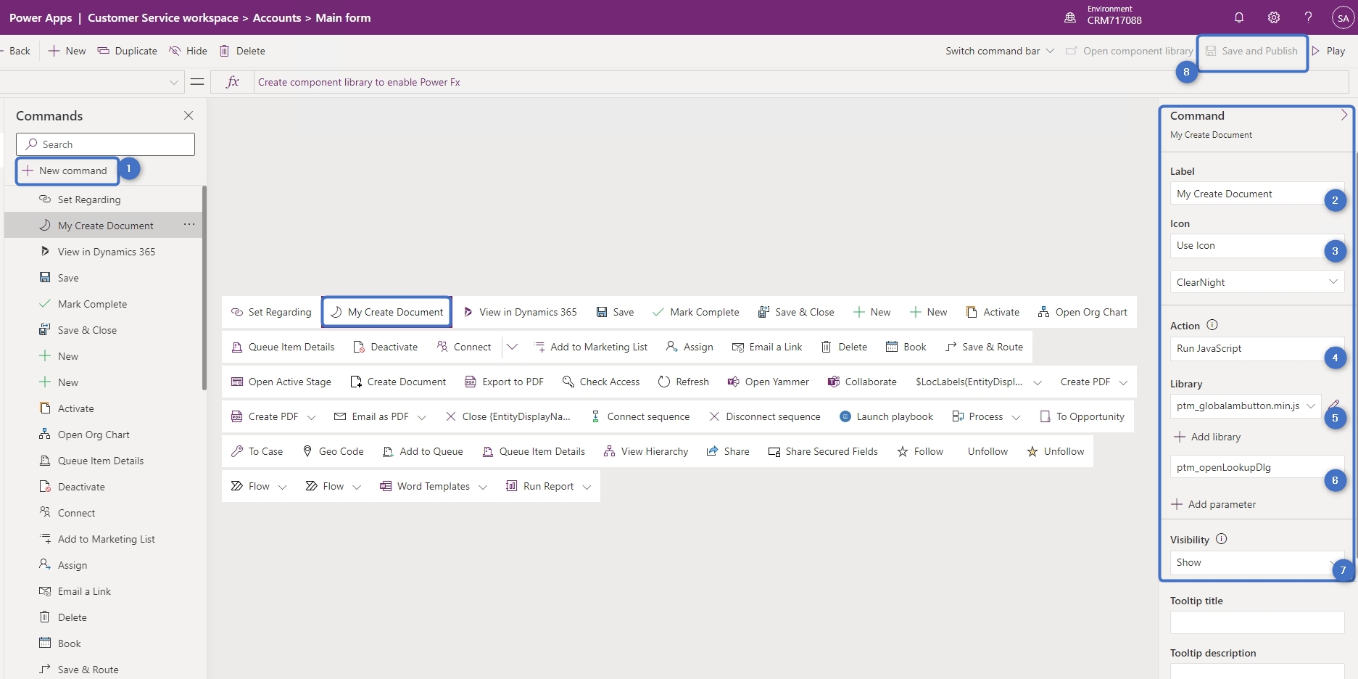This screenshot has width=1358, height=679.
Task: Click the Tooltip title field
Action: pyautogui.click(x=1257, y=622)
